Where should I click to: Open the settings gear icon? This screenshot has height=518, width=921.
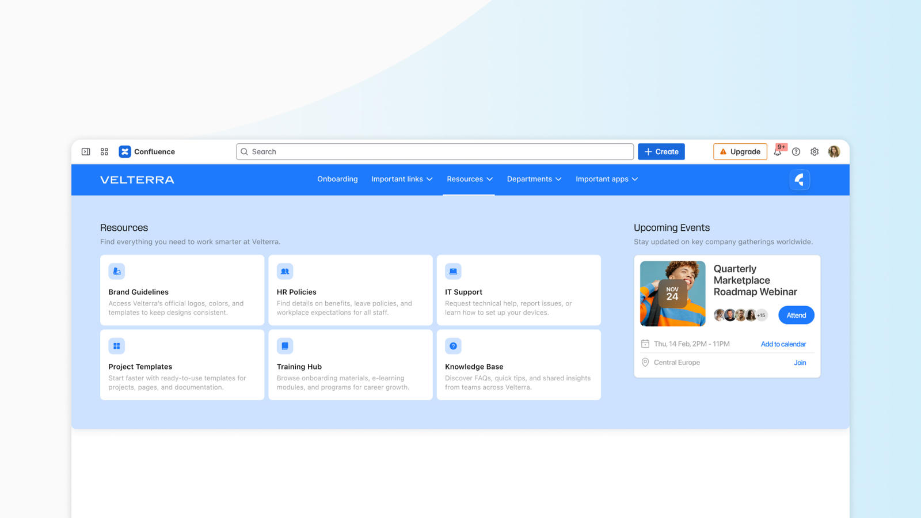[x=815, y=152]
